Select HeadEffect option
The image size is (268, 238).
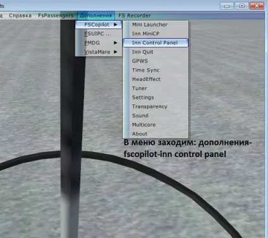[x=155, y=79]
